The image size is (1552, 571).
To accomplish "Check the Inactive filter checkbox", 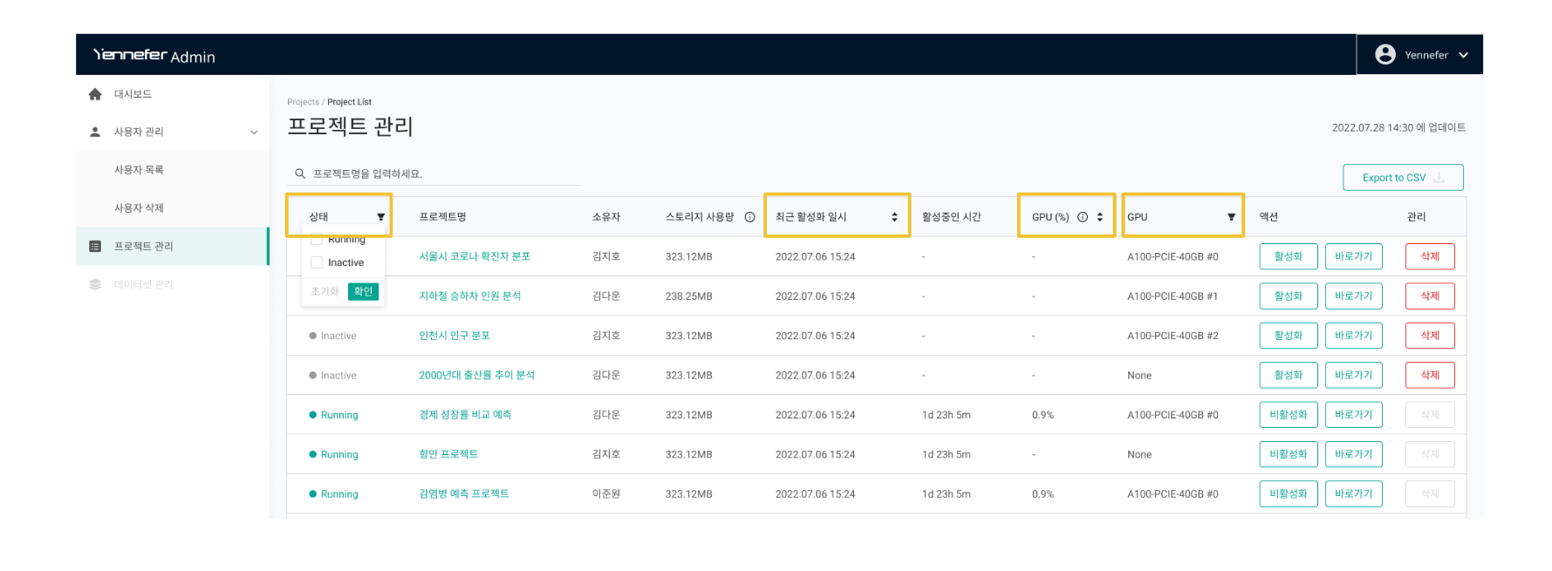I will click(317, 262).
